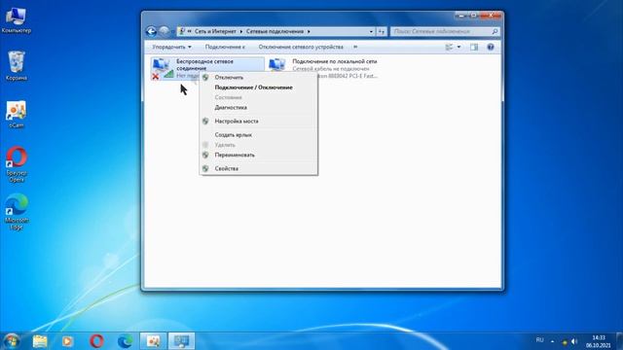Open help with question mark icon
Image resolution: width=623 pixels, height=350 pixels.
tap(491, 47)
